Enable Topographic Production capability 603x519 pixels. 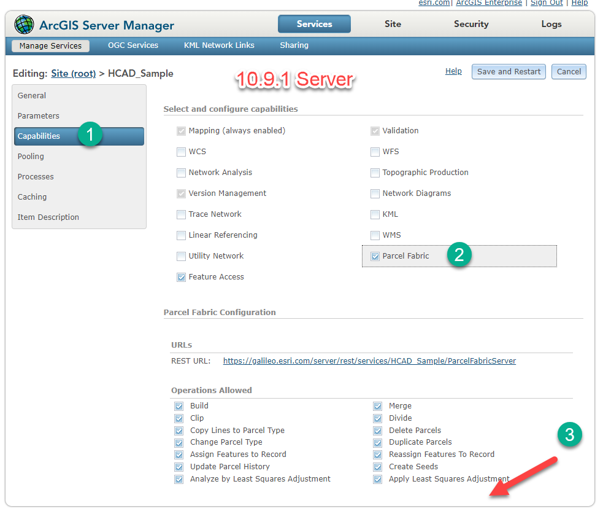[x=375, y=173]
